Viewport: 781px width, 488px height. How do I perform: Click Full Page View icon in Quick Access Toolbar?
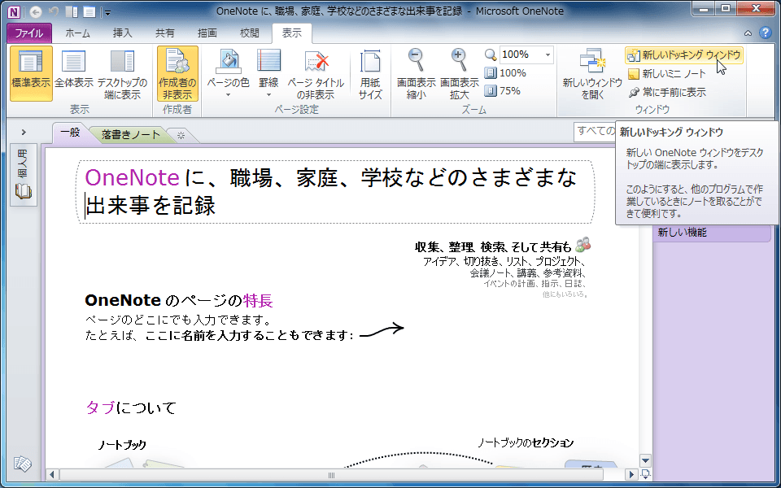pos(89,11)
